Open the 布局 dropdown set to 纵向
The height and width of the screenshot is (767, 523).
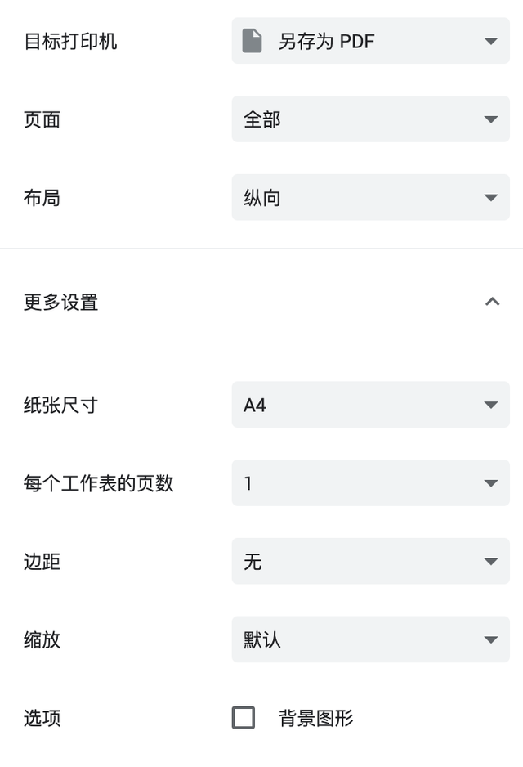370,197
